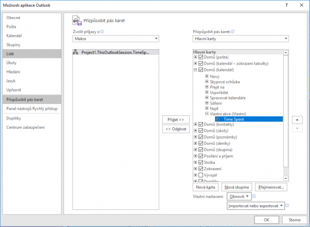Select Panel nástrojů Rychlý přístup category
The image size is (310, 227).
click(32, 109)
